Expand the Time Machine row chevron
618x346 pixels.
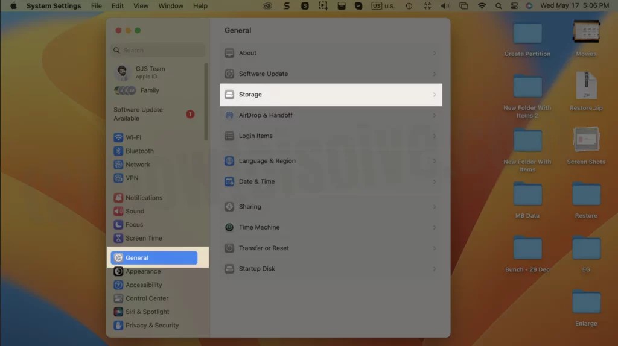click(x=435, y=227)
